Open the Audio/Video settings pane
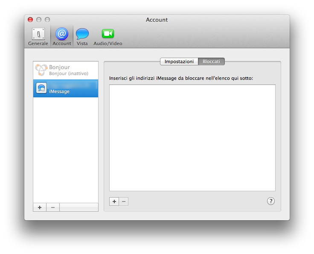314x254 pixels. [x=108, y=36]
